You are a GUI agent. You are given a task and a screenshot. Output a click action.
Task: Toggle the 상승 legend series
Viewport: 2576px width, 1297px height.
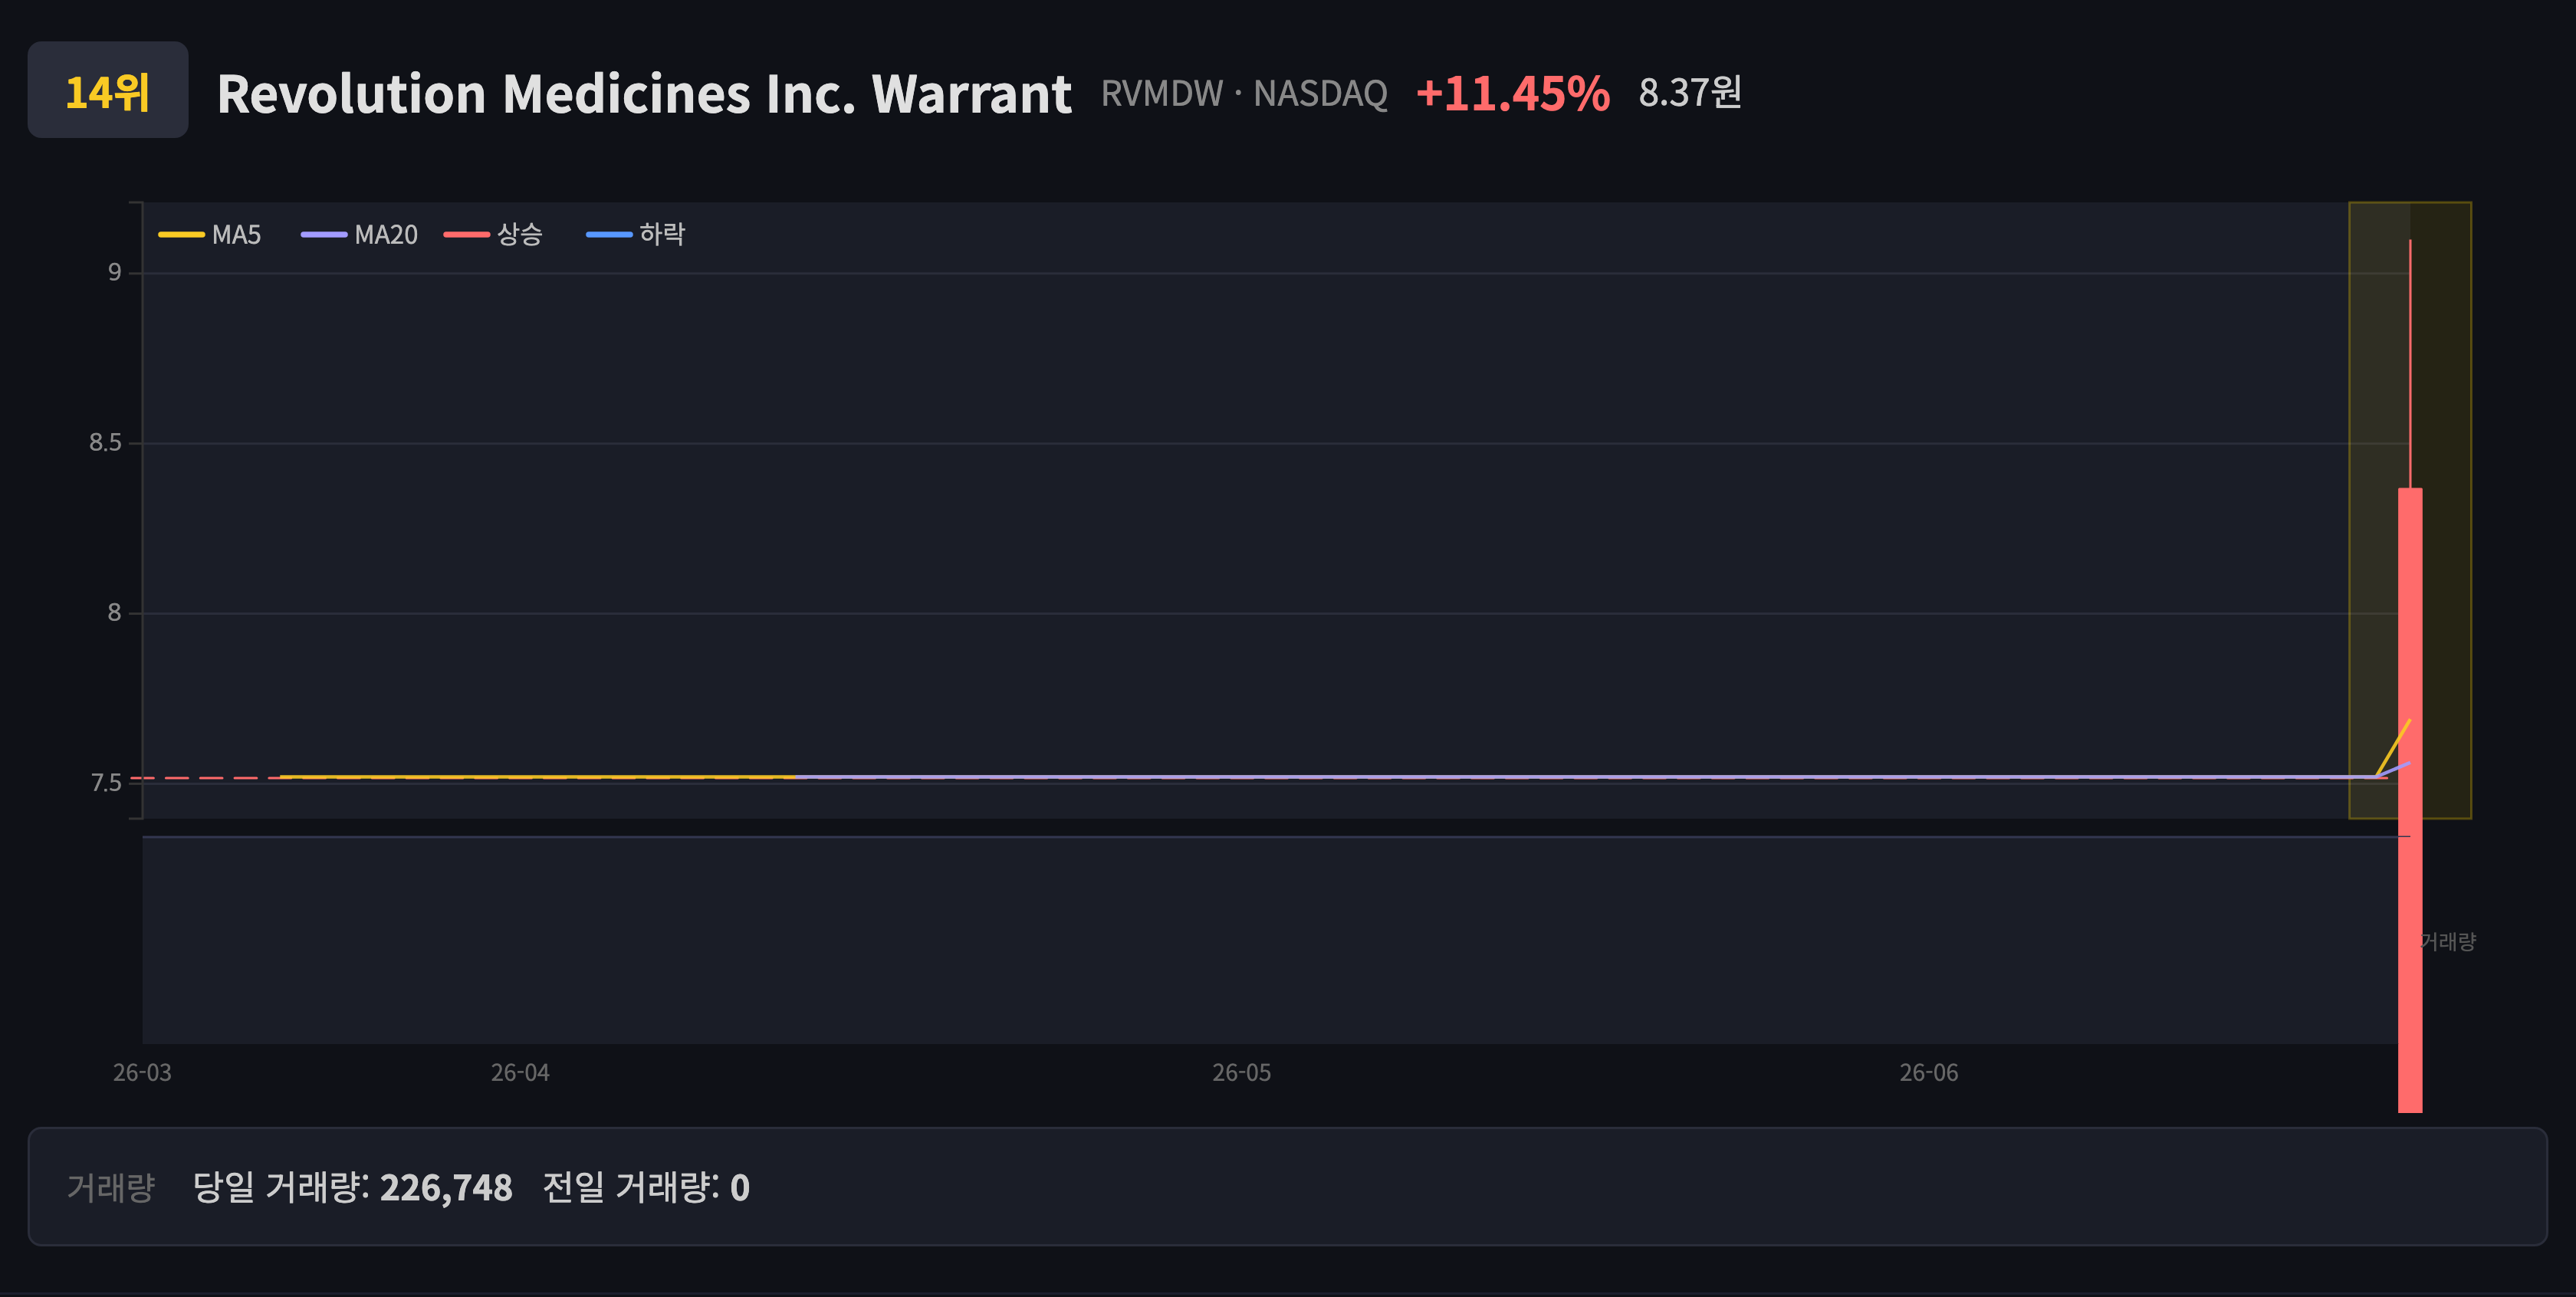click(494, 235)
